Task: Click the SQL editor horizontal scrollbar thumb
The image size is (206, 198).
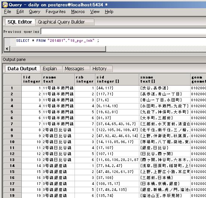Action: click(x=58, y=49)
